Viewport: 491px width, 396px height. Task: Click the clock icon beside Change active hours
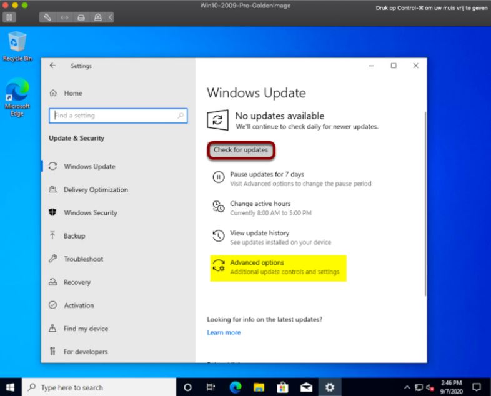click(x=219, y=207)
